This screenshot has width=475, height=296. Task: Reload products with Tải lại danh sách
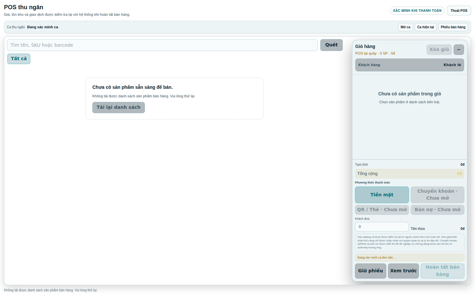[118, 108]
